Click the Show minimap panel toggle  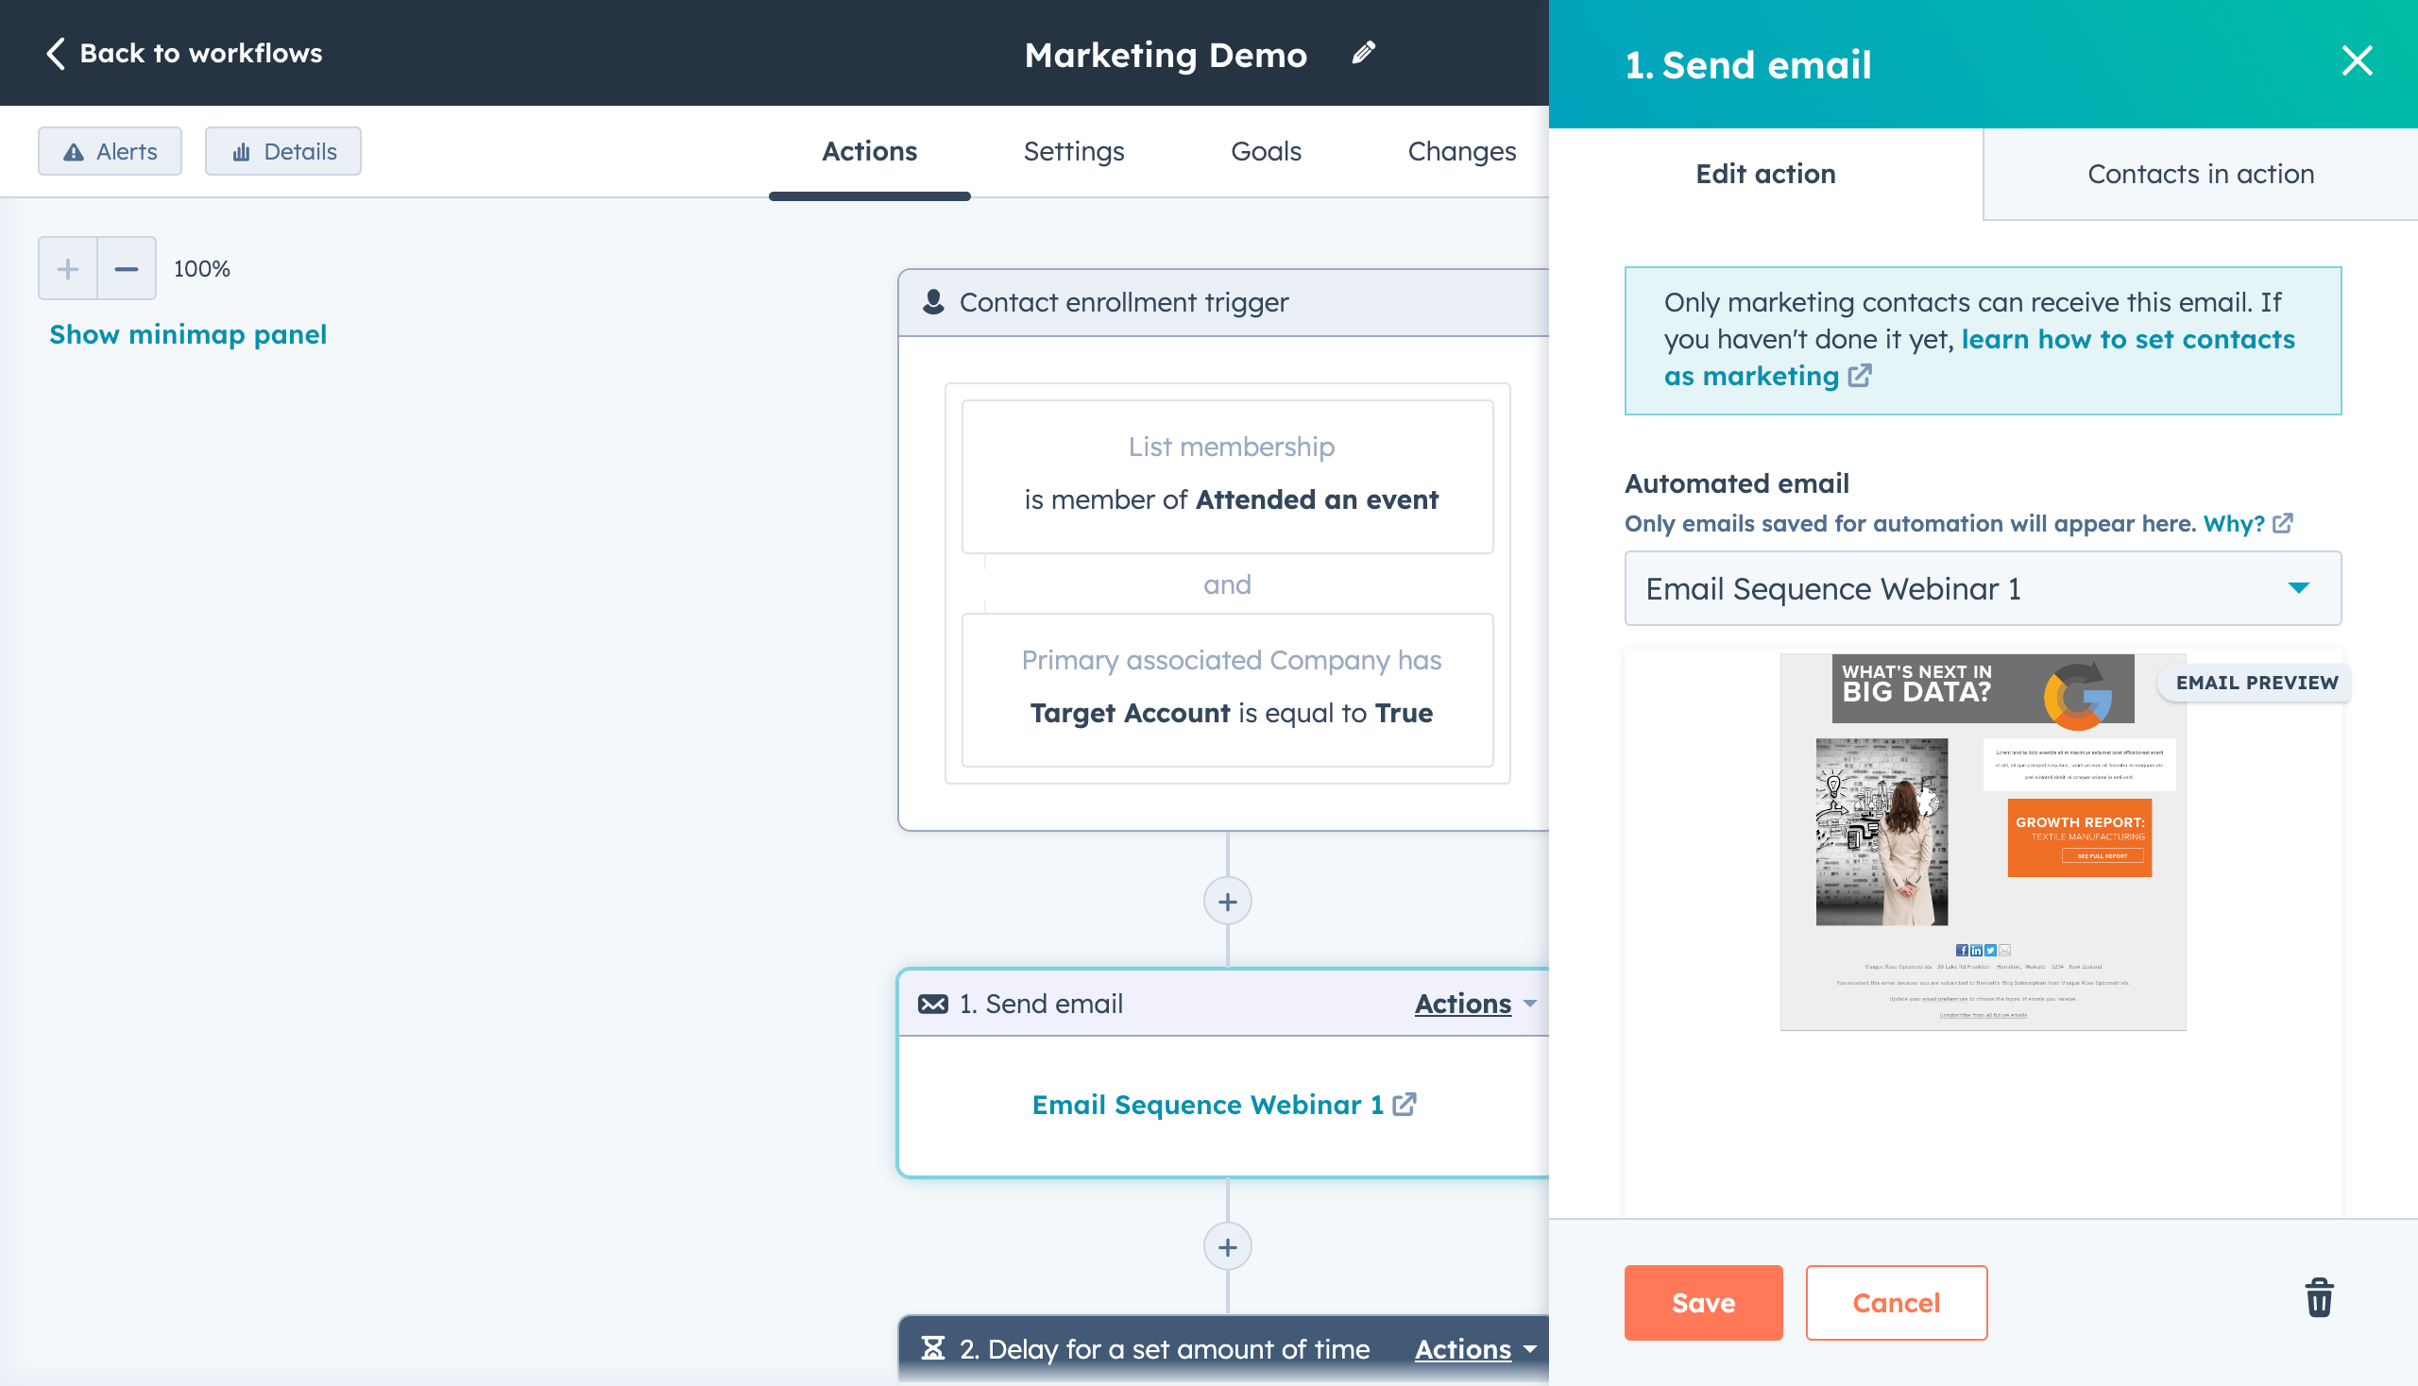(188, 332)
